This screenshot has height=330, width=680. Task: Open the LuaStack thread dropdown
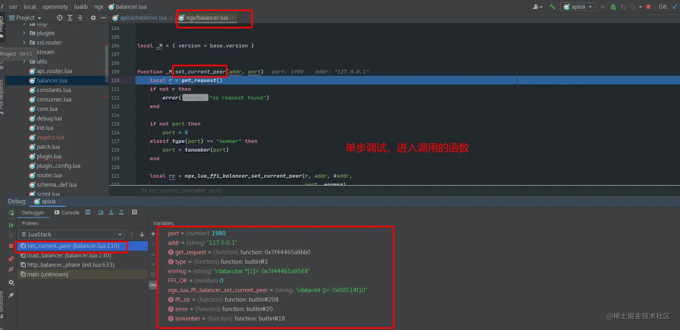tap(72, 234)
